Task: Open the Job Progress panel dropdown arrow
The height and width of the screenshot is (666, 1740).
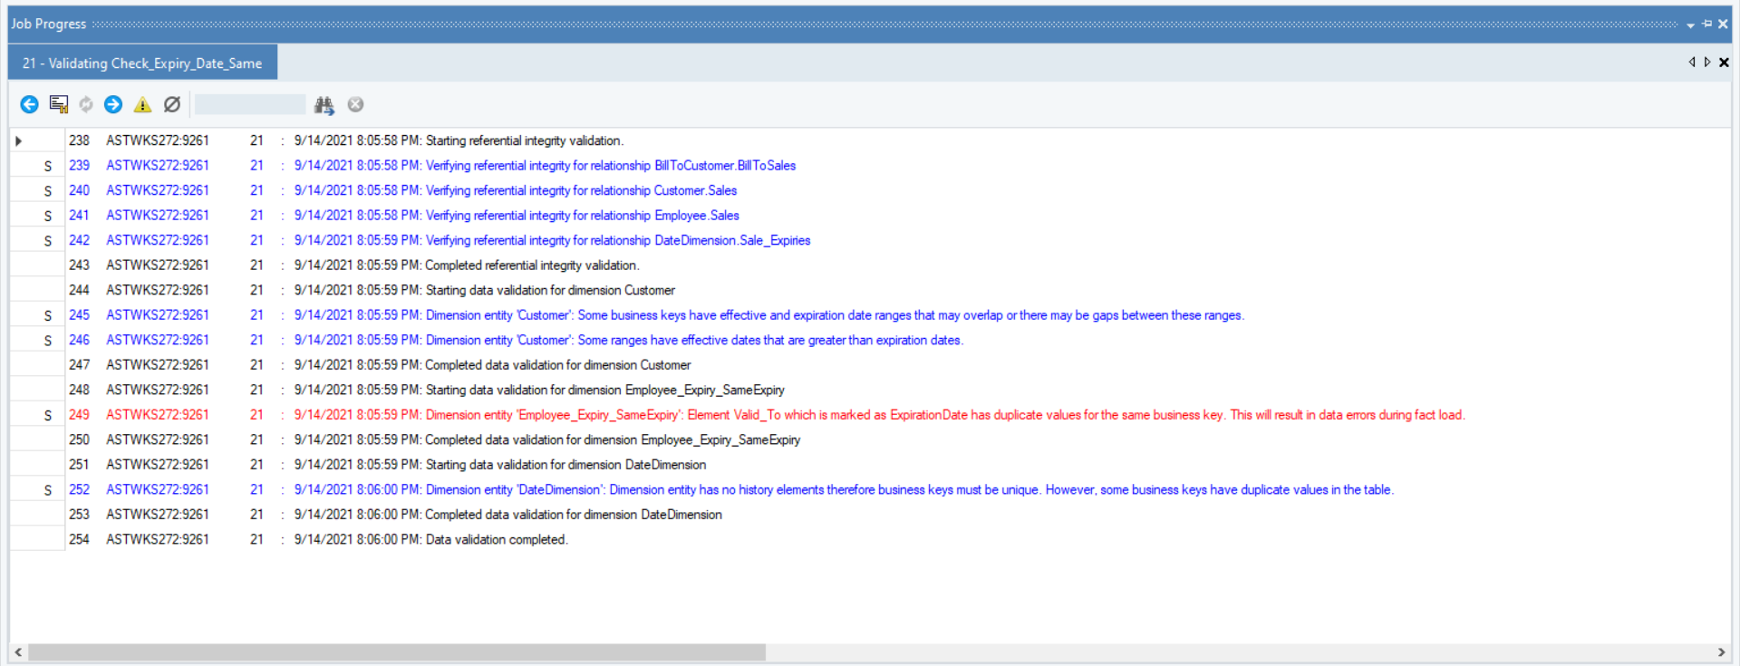Action: 1690,24
